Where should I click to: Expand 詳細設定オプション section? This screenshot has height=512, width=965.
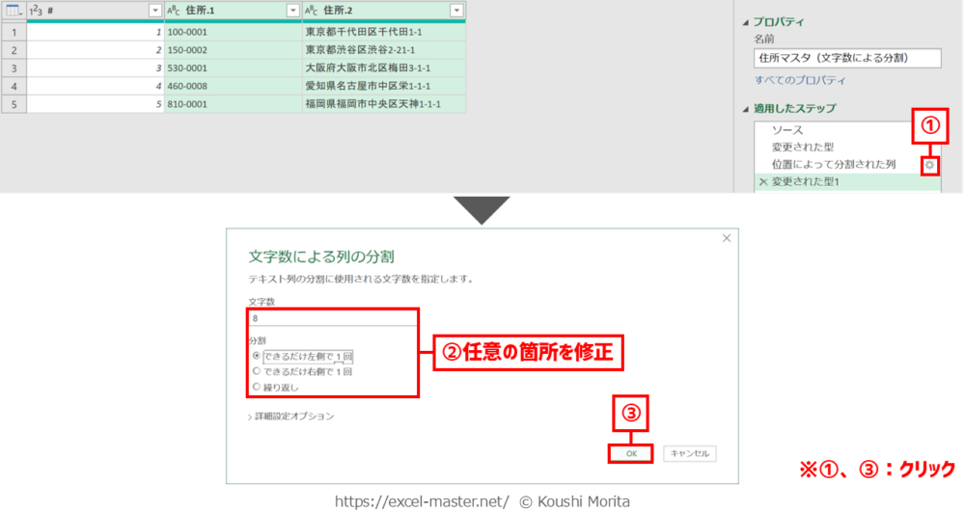(290, 416)
